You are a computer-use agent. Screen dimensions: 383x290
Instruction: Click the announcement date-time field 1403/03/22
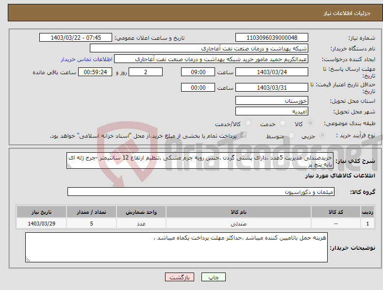click(76, 38)
